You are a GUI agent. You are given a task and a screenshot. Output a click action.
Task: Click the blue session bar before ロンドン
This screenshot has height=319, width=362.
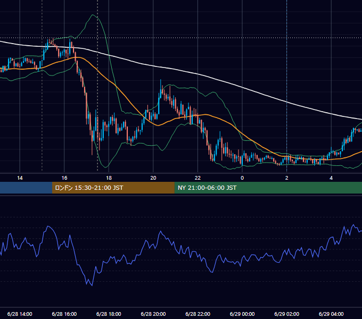pyautogui.click(x=26, y=188)
